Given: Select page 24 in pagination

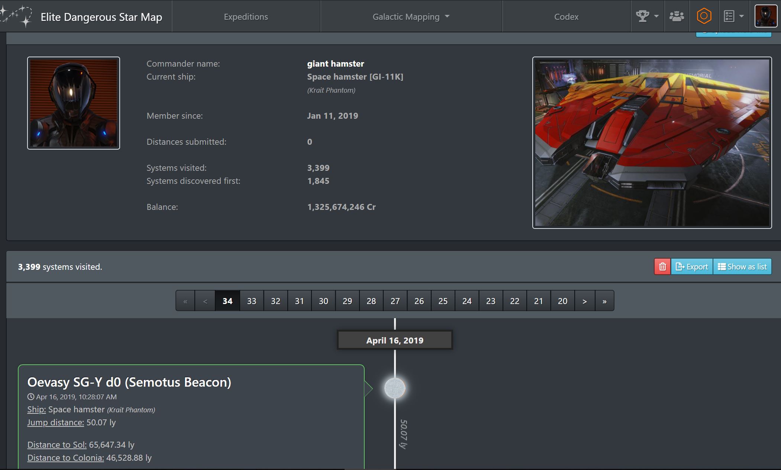Looking at the screenshot, I should [467, 301].
